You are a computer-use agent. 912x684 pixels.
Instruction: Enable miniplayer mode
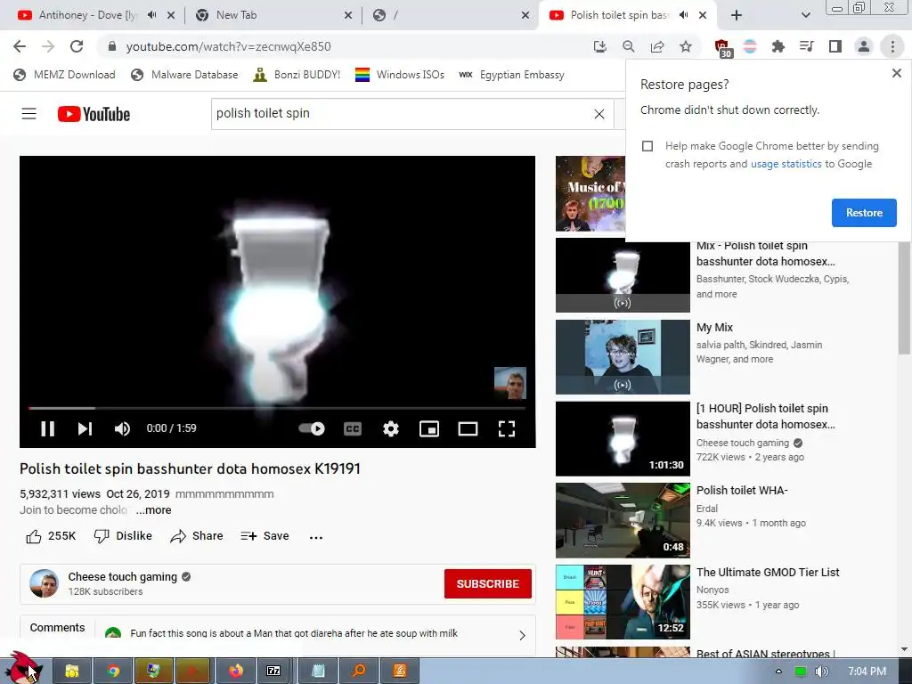pyautogui.click(x=429, y=428)
